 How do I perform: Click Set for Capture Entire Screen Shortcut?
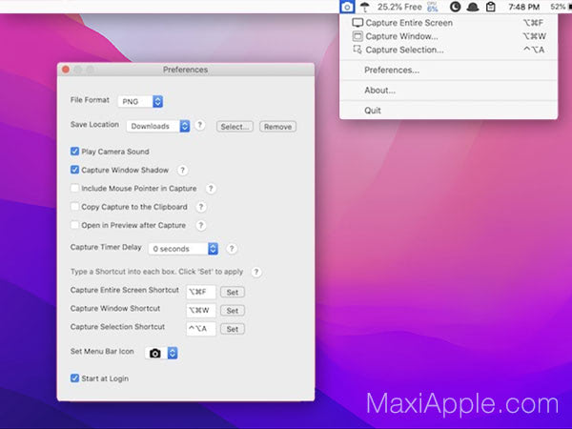click(x=233, y=293)
